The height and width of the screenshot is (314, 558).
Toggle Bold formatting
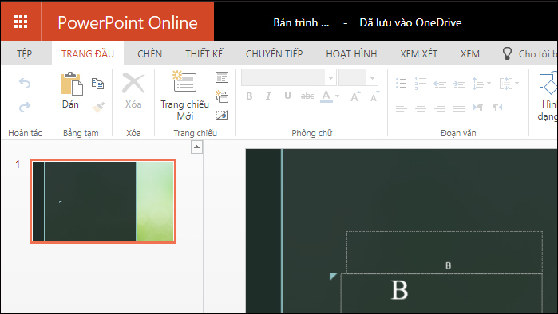tap(249, 96)
